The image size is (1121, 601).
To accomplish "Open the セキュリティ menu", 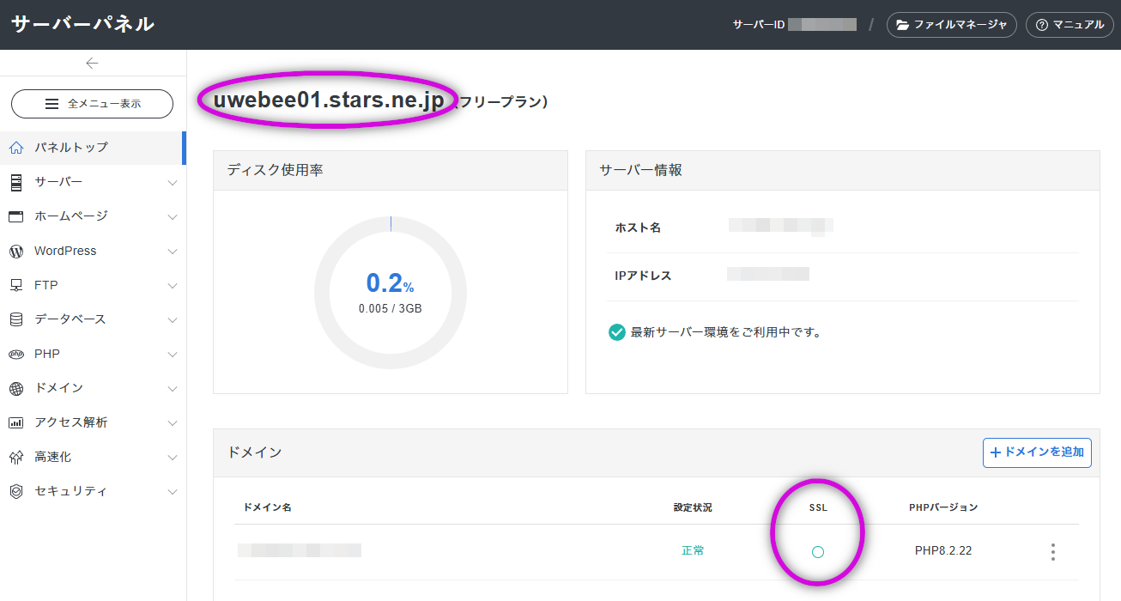I will [x=93, y=491].
